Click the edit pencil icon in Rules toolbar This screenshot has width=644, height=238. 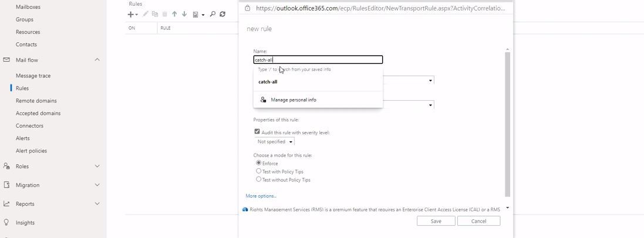(x=146, y=14)
